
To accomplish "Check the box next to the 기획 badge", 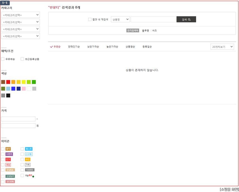I will [22, 165].
